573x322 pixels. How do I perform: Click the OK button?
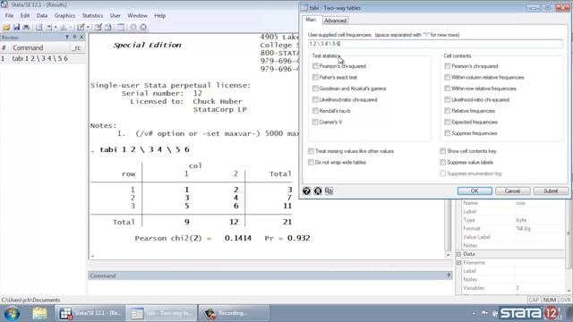click(475, 191)
